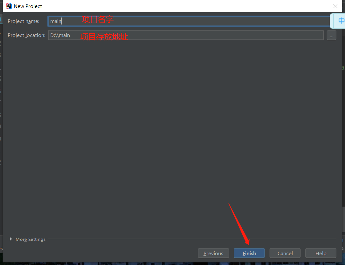
Task: Click the IntelliJ IDEA icon in title bar
Action: click(9, 6)
